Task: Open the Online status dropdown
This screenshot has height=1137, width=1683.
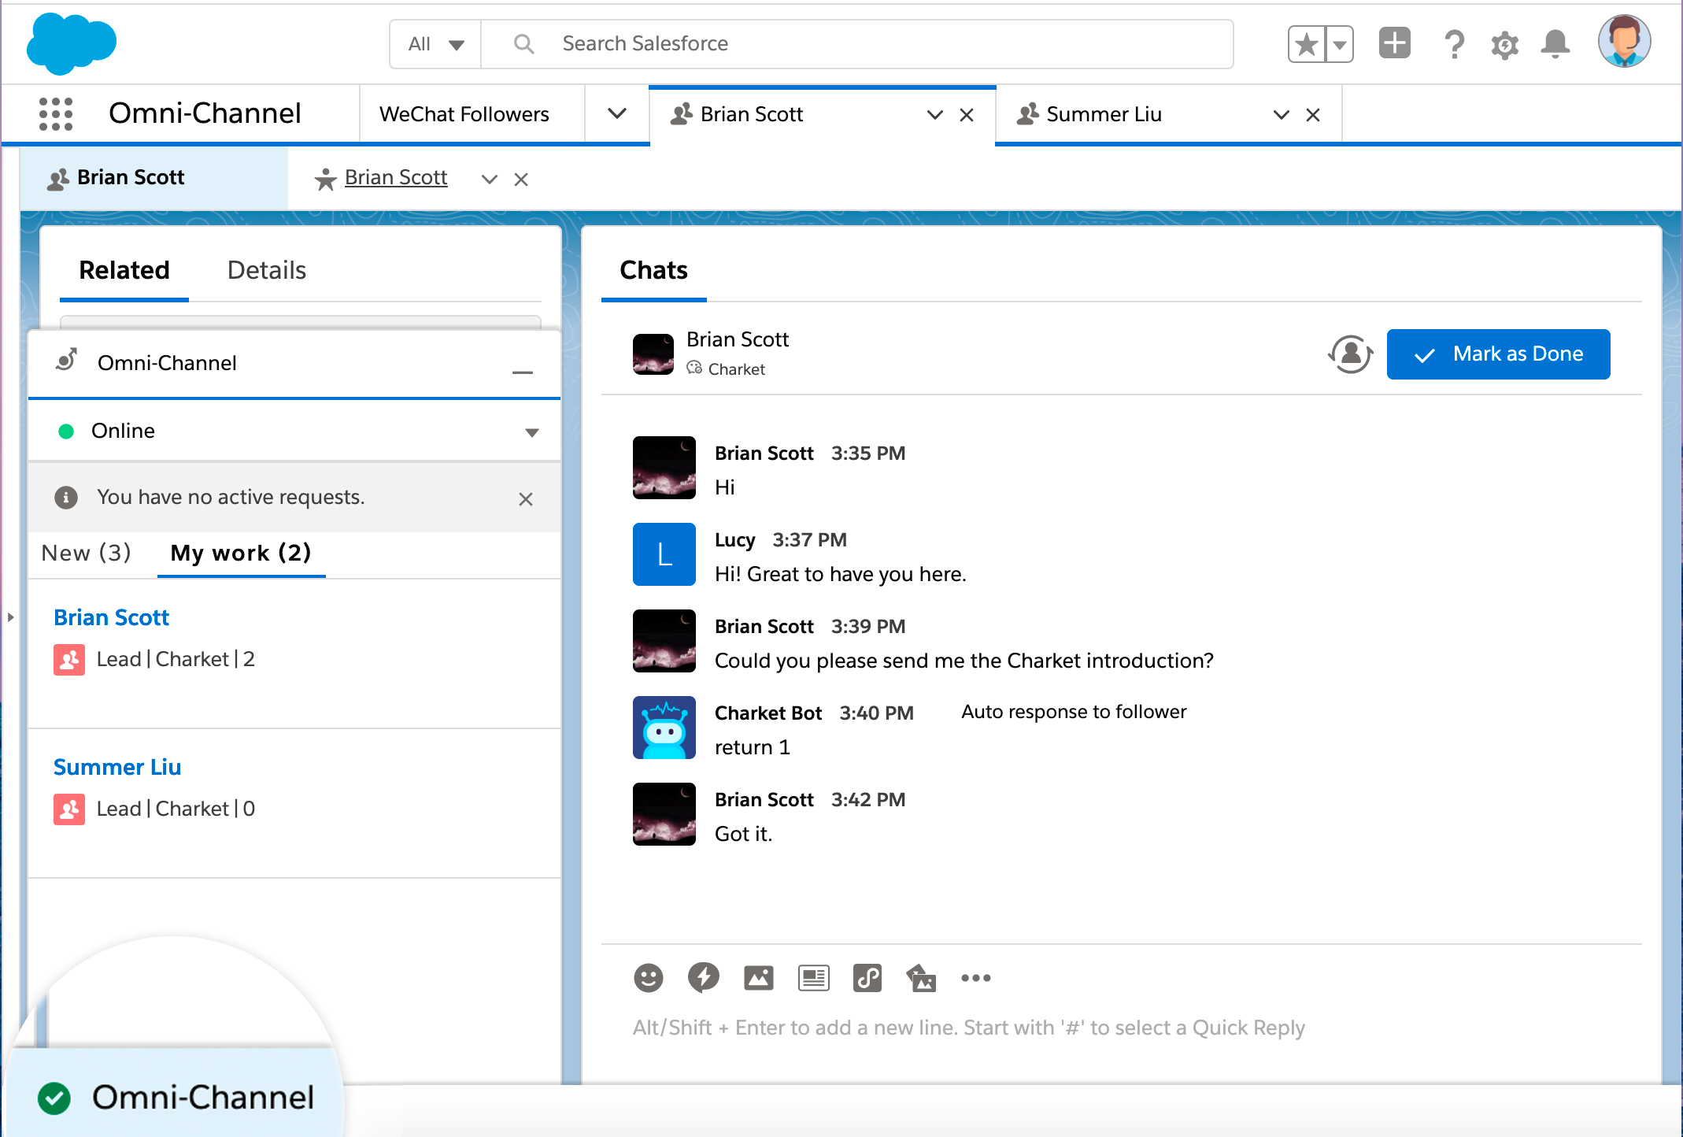Action: pyautogui.click(x=531, y=431)
